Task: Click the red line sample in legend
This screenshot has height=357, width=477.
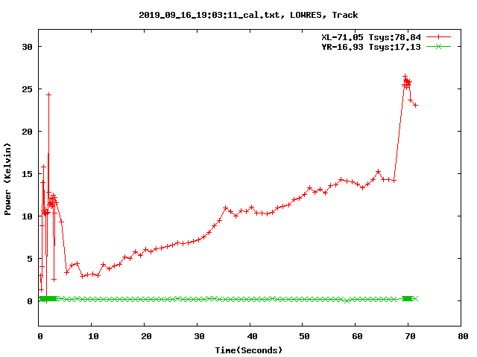Action: (438, 37)
